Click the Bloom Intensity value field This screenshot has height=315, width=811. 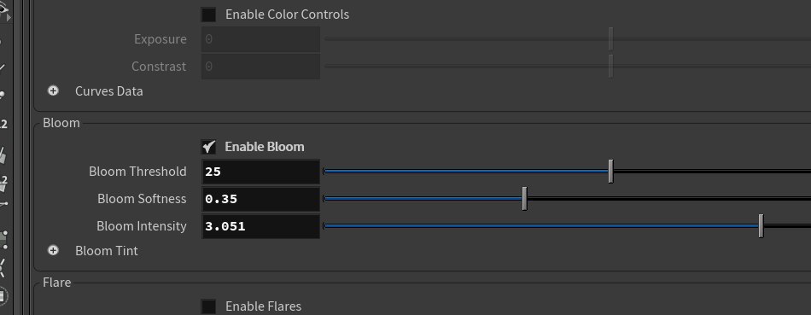pos(260,226)
